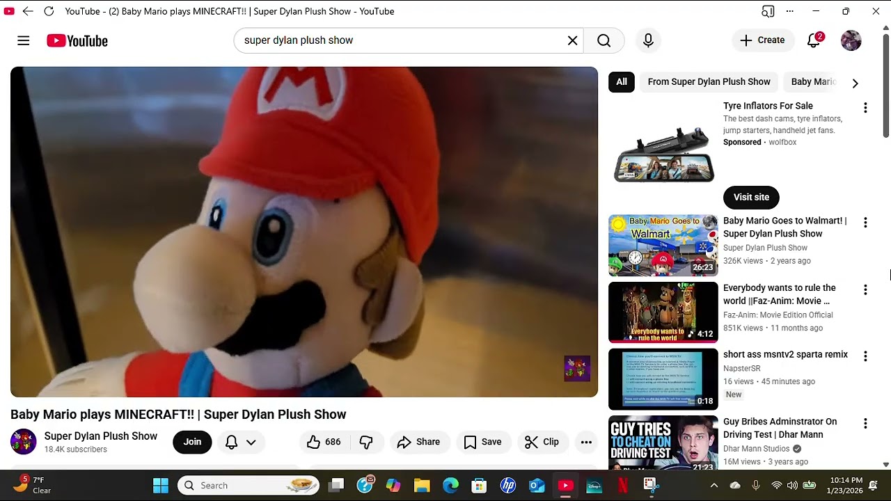Open the dash cam ad thumbnail
The width and height of the screenshot is (891, 501).
click(663, 153)
